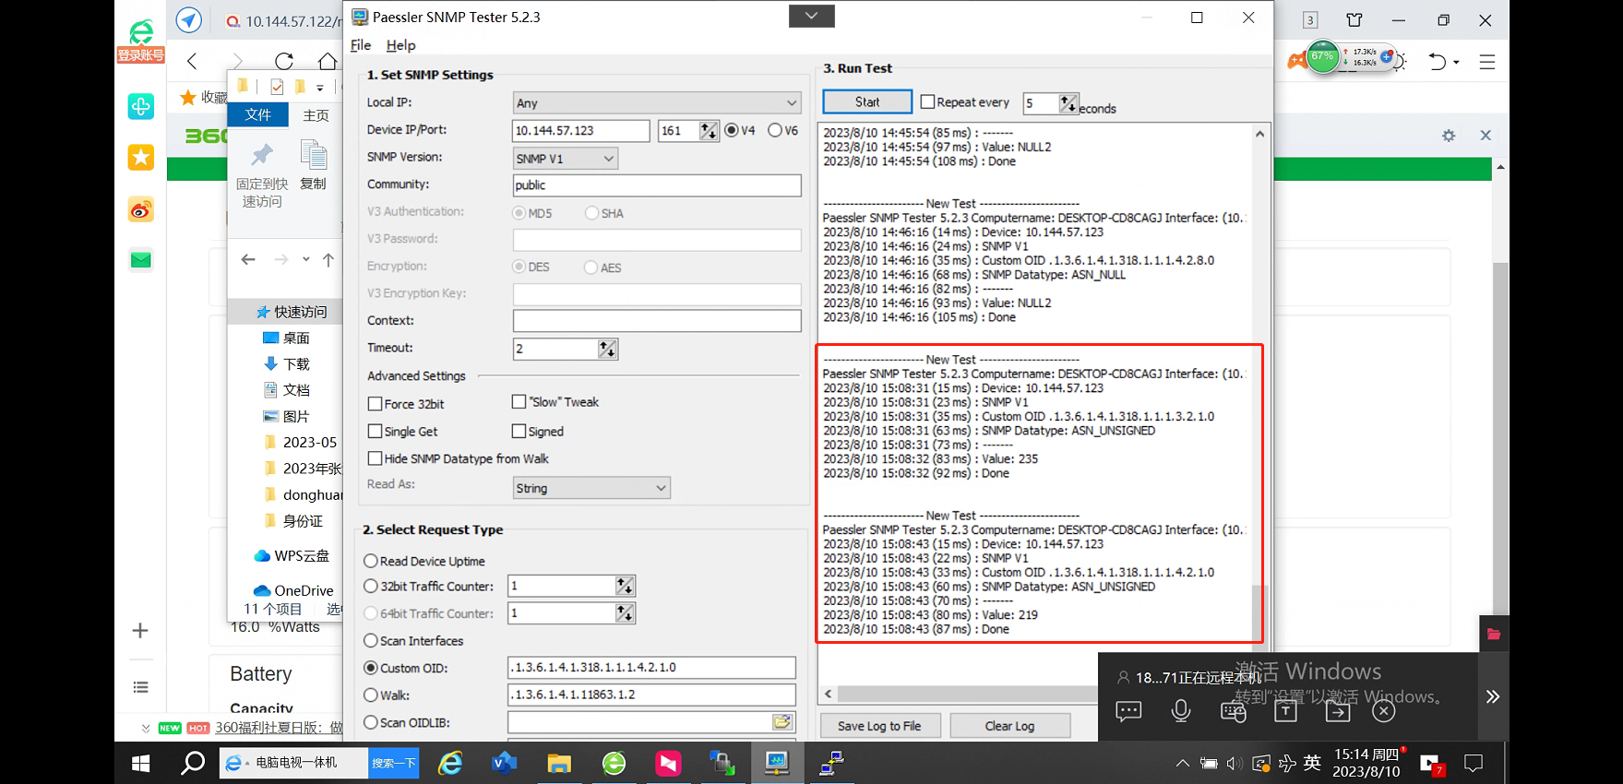Click the remote session keyboard-mouse icon
The width and height of the screenshot is (1623, 784).
1233,711
